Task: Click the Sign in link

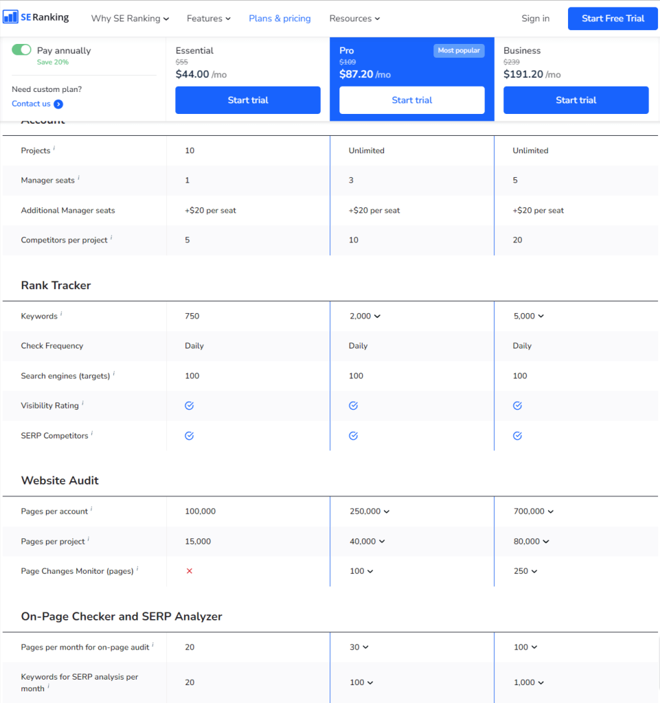Action: pos(536,19)
